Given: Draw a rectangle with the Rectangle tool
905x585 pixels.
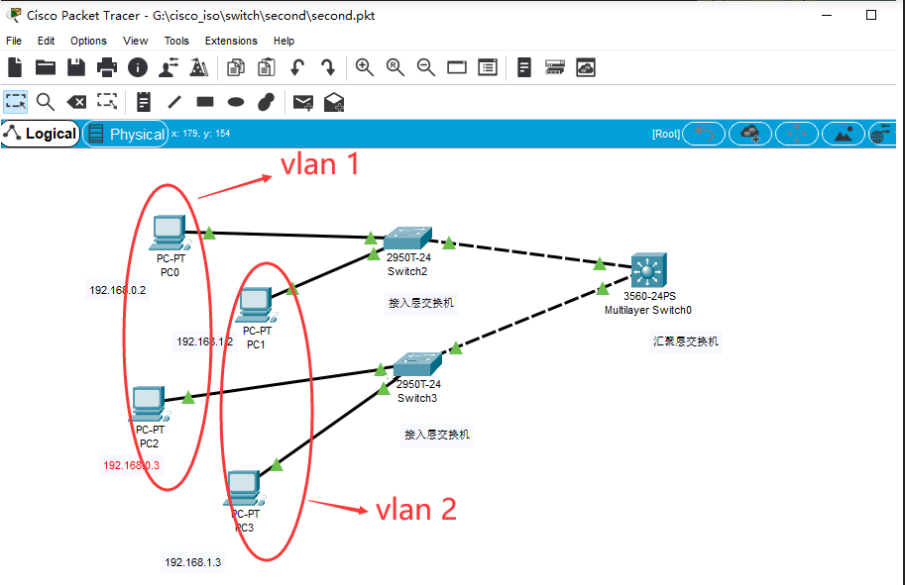Looking at the screenshot, I should click(205, 102).
